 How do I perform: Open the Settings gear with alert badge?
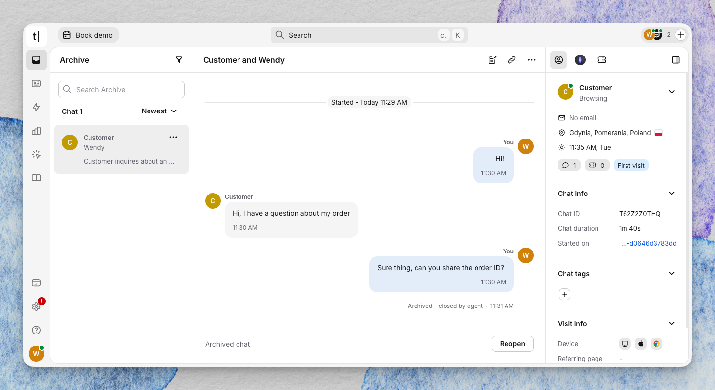pos(36,306)
